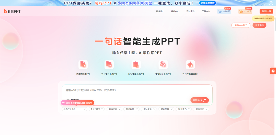Expand the 默认配图 dropdown
This screenshot has height=135, width=276.
click(132, 109)
